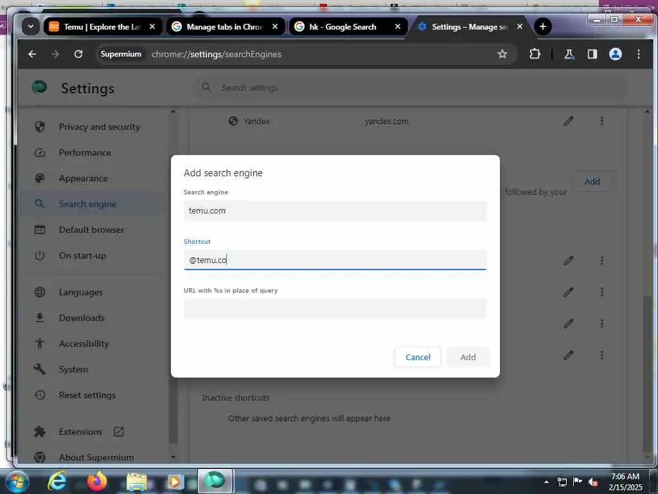Open a new tab with plus button
Image resolution: width=658 pixels, height=494 pixels.
[542, 26]
